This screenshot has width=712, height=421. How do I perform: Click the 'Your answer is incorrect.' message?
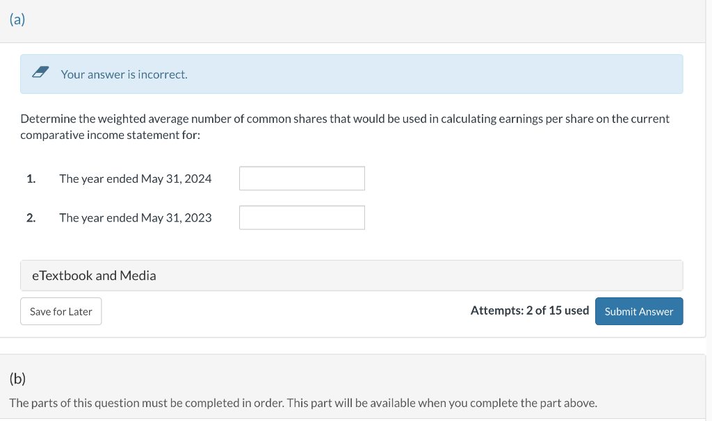124,74
